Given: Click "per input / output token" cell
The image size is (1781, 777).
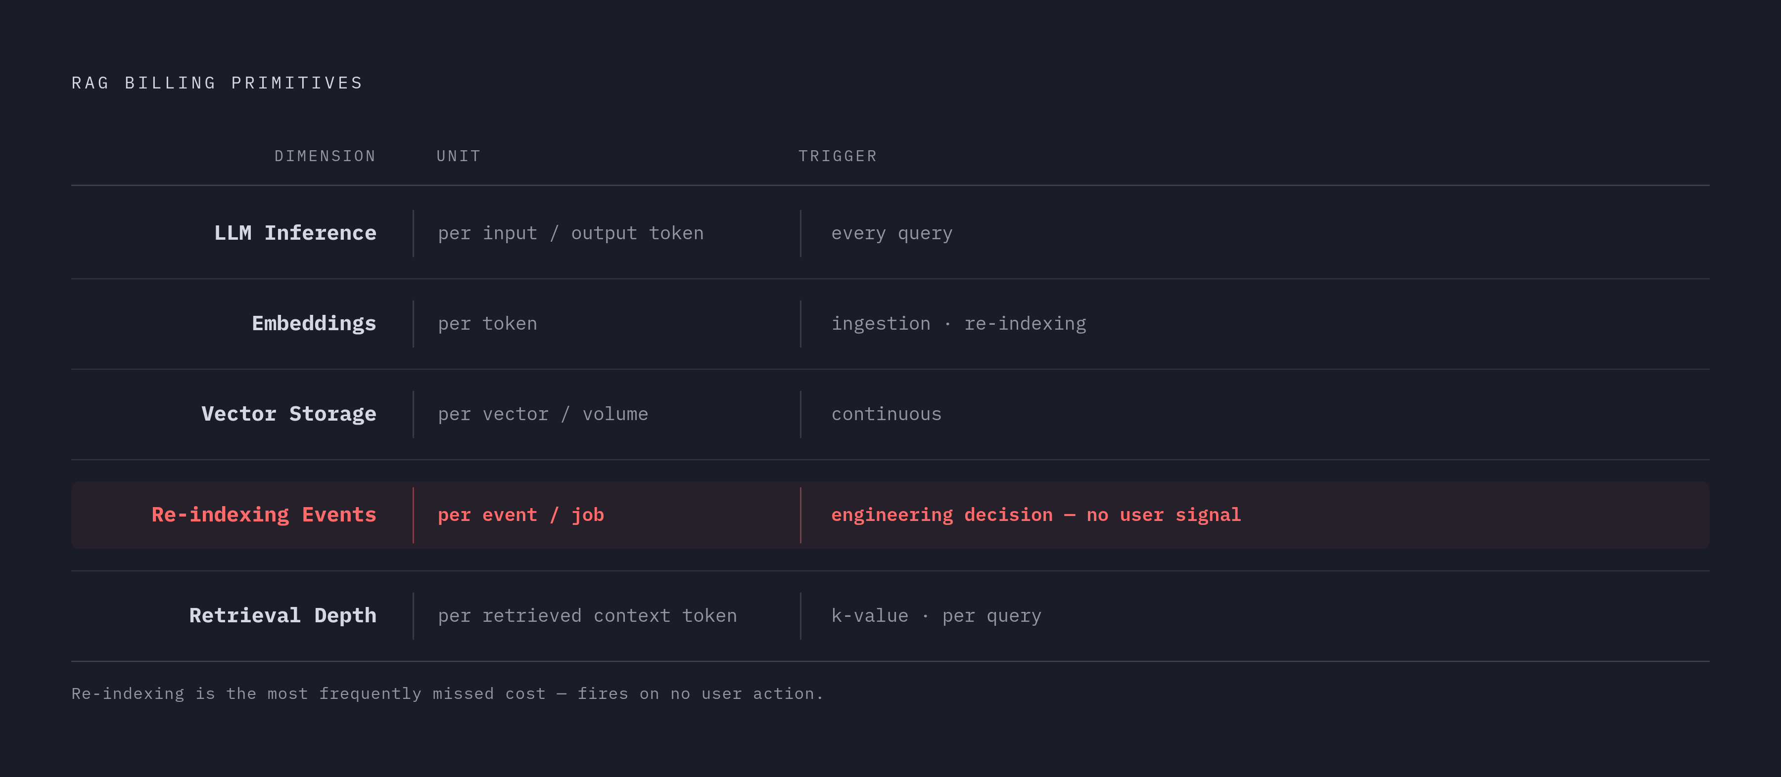Looking at the screenshot, I should [x=570, y=233].
